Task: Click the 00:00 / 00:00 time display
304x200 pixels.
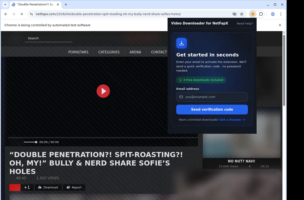Action: pyautogui.click(x=49, y=142)
